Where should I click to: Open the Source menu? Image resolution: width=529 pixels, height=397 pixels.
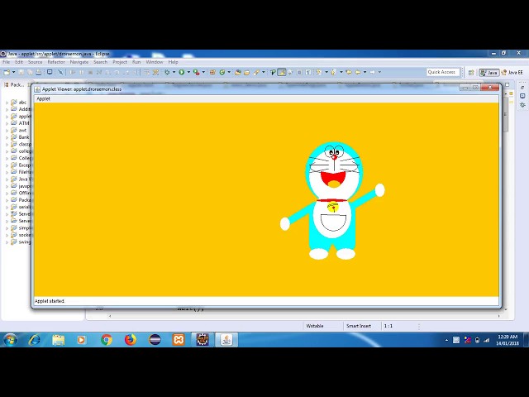coord(35,62)
